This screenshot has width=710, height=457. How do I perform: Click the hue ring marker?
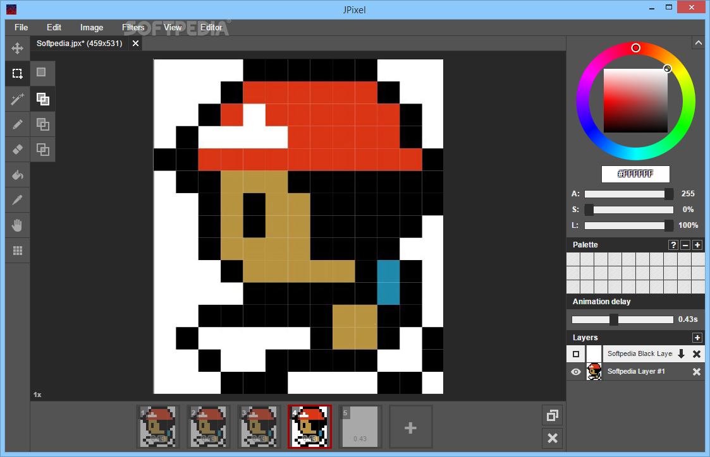[636, 48]
